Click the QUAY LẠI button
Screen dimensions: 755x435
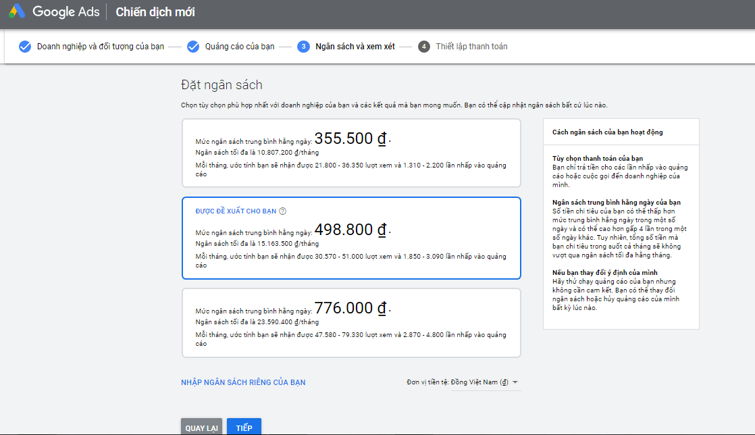point(201,427)
